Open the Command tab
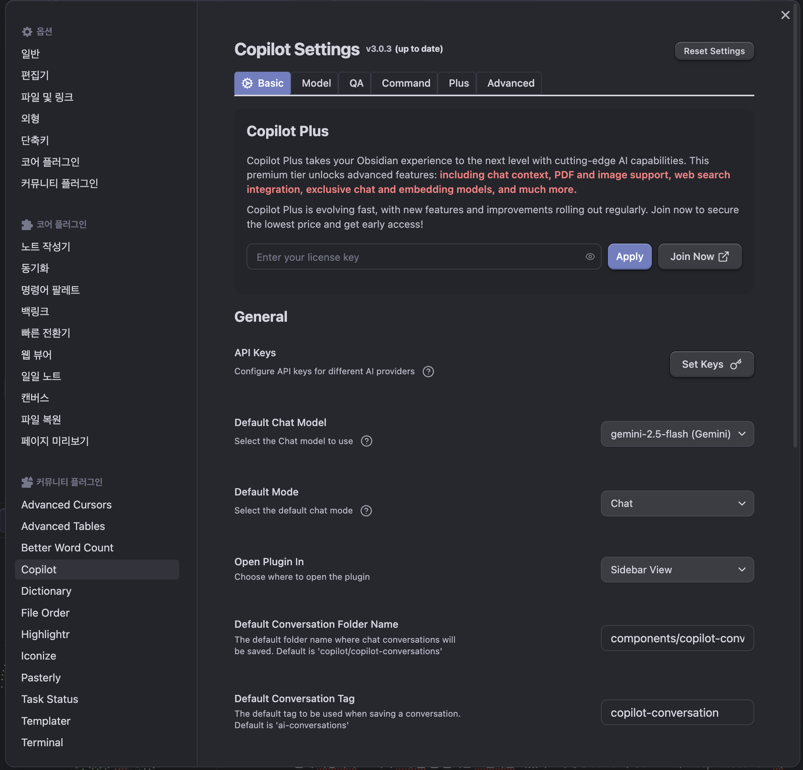The height and width of the screenshot is (770, 803). click(406, 83)
